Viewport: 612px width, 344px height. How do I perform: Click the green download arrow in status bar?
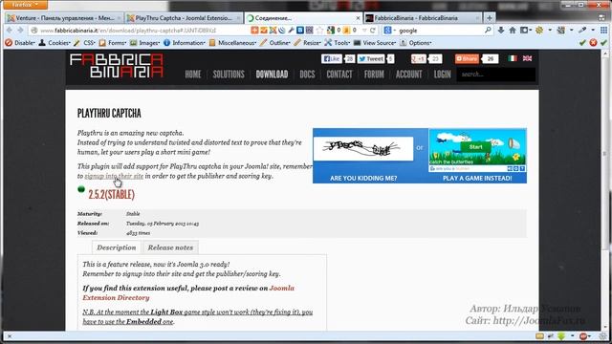pos(561,336)
